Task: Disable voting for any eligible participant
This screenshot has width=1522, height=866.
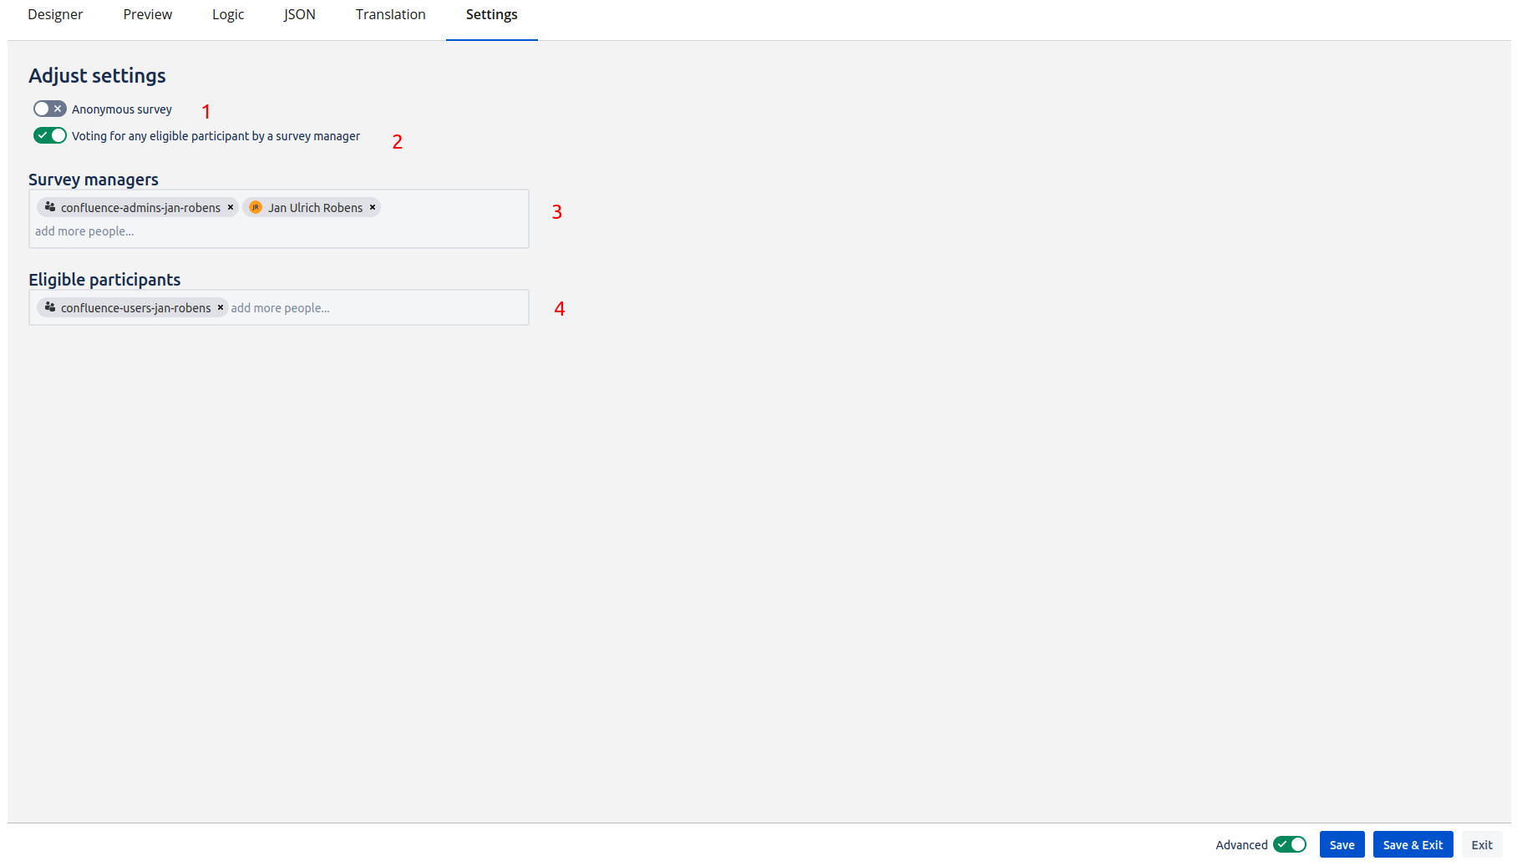Action: (49, 134)
